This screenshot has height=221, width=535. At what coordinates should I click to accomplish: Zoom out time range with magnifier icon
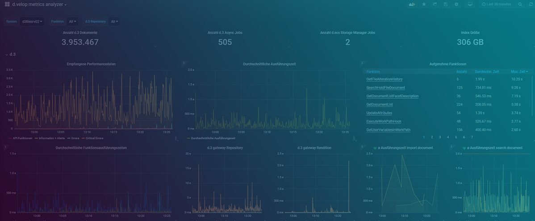coord(520,4)
